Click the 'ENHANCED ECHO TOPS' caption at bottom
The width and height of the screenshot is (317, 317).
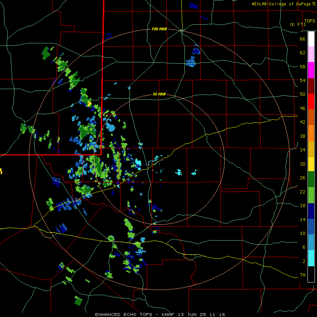[x=124, y=315]
